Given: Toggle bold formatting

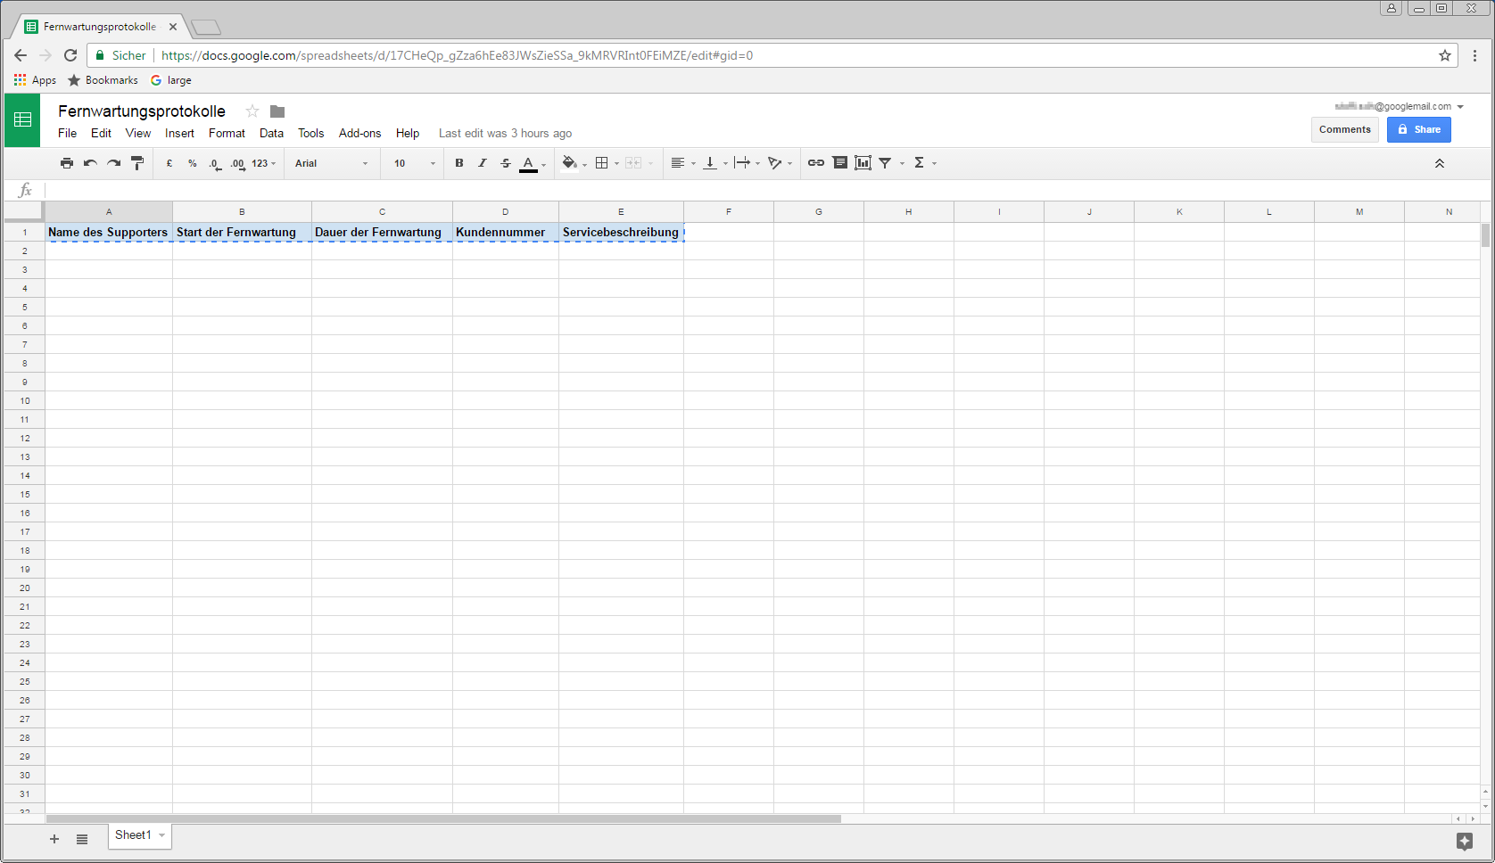Looking at the screenshot, I should (x=459, y=163).
